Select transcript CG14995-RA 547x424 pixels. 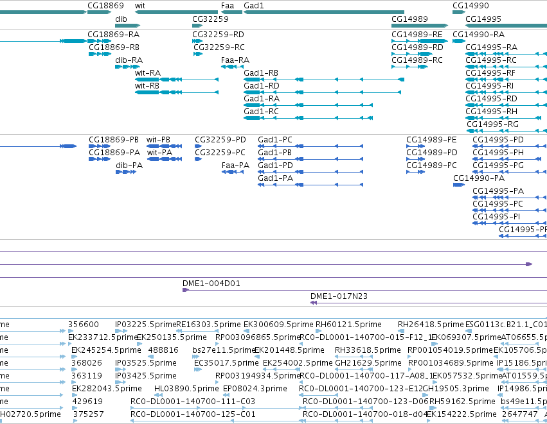507,54
